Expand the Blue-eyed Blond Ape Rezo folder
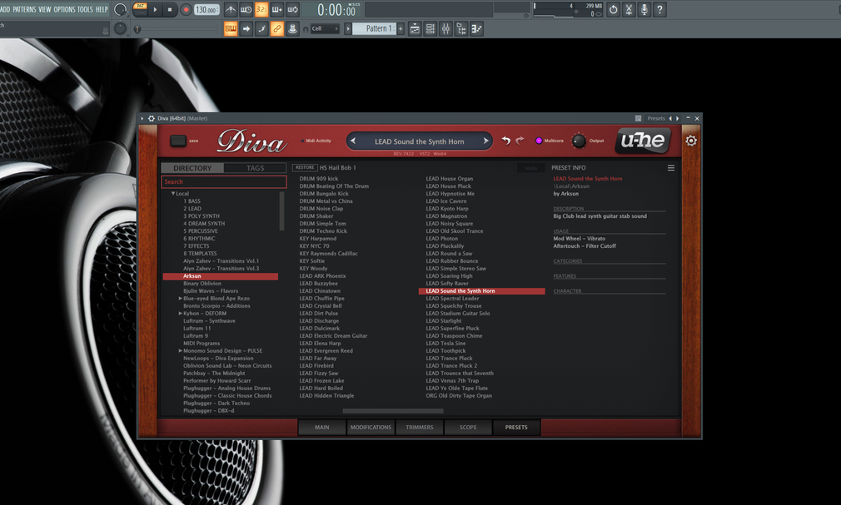The width and height of the screenshot is (841, 505). pyautogui.click(x=180, y=299)
